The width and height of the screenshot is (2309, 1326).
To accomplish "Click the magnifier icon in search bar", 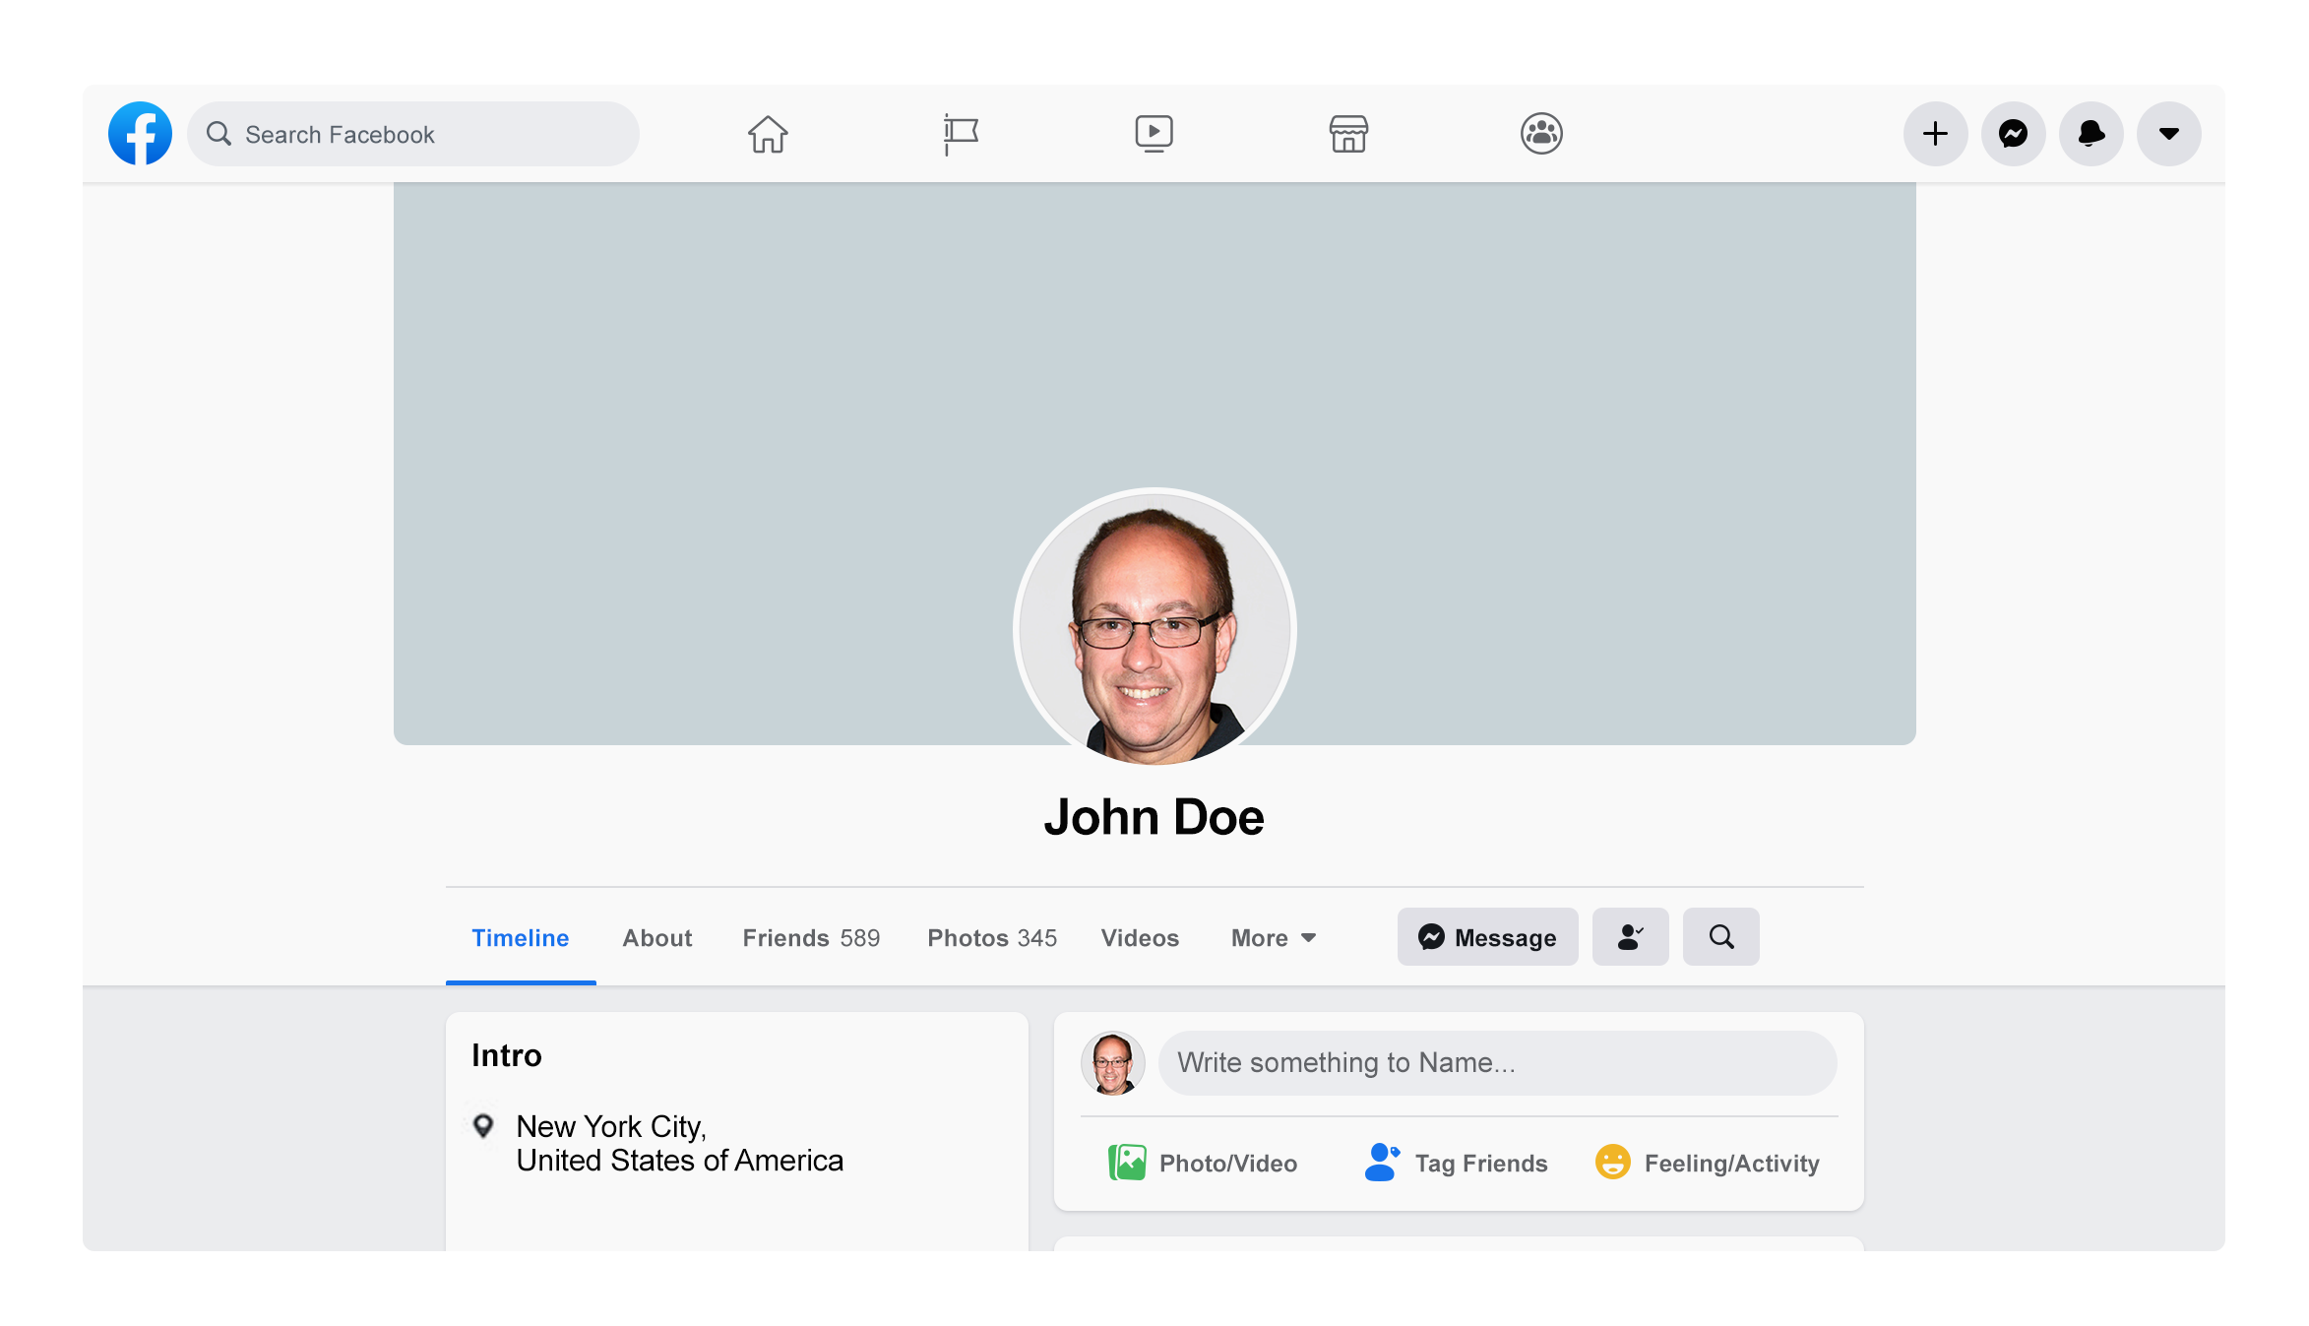I will point(218,134).
